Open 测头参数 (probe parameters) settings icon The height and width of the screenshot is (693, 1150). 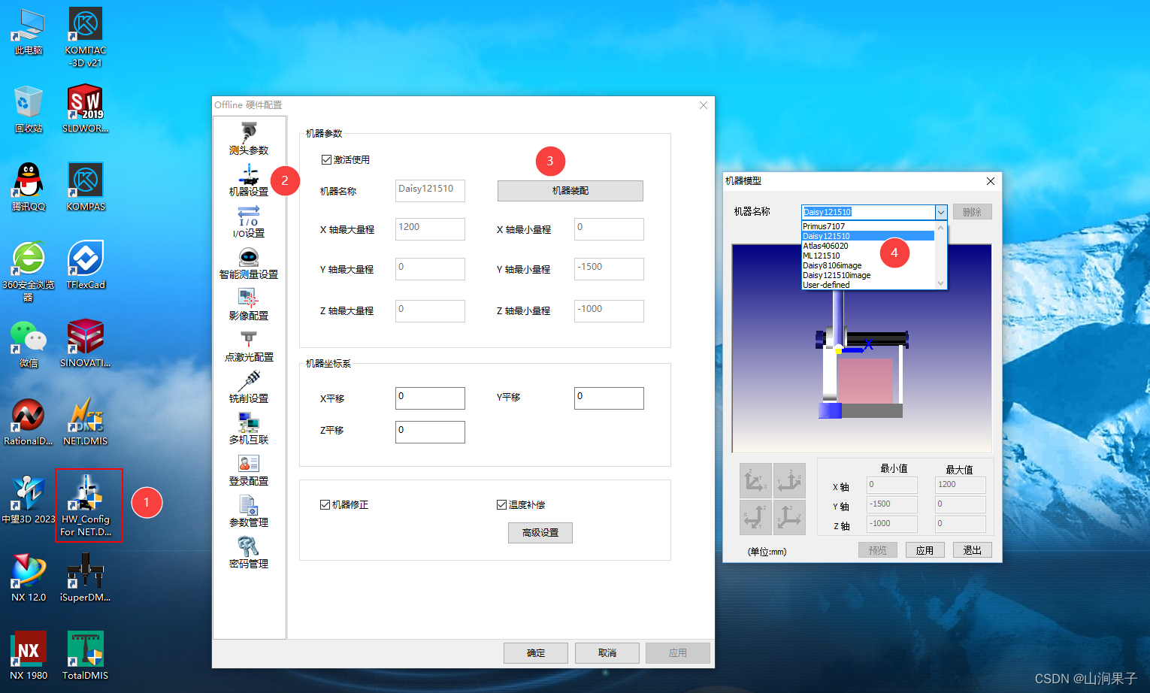pos(248,139)
